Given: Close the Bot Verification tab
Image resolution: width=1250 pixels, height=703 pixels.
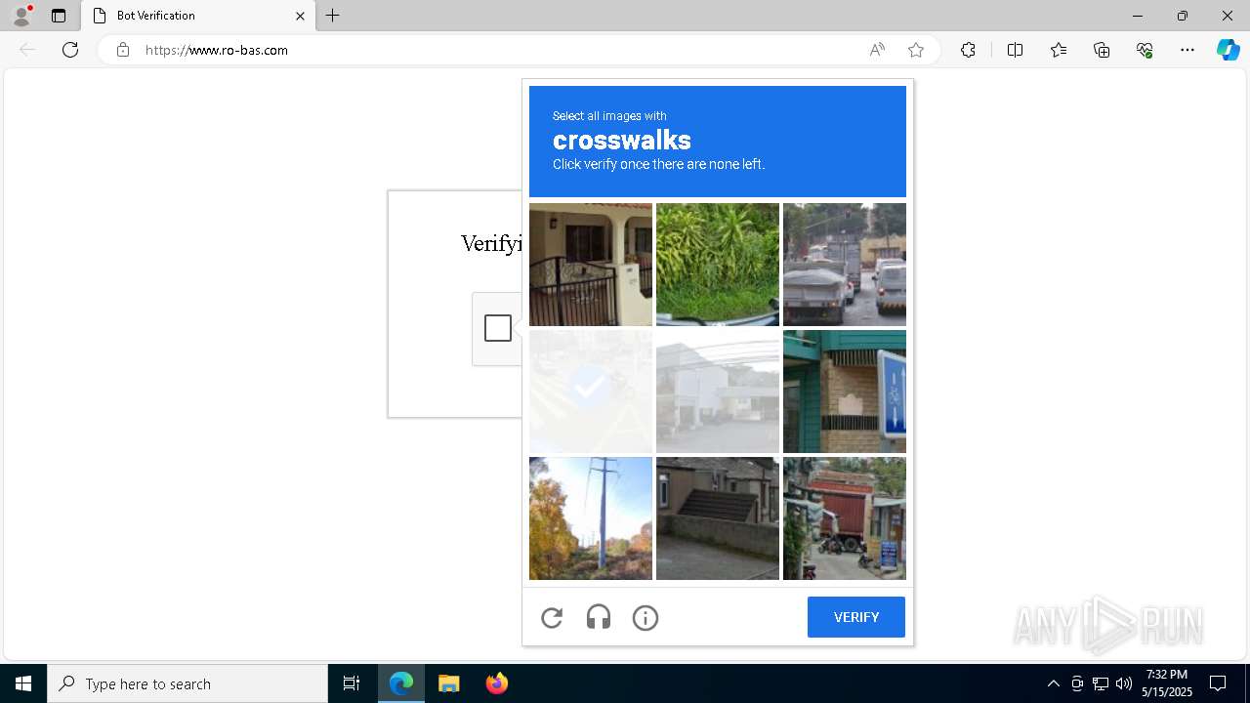Looking at the screenshot, I should [x=300, y=16].
